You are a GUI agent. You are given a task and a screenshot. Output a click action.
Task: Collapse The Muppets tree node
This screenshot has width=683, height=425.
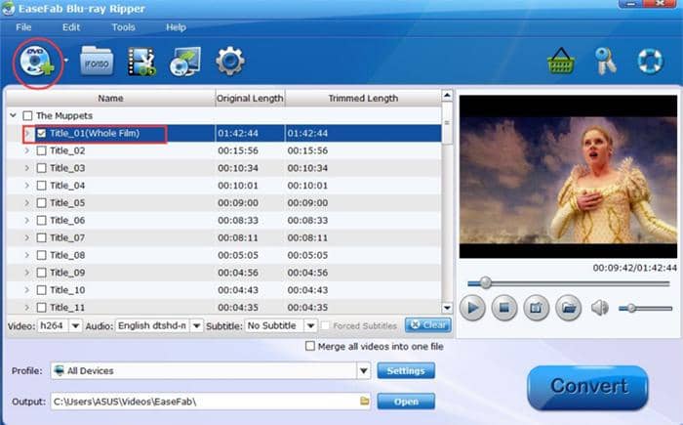point(13,115)
